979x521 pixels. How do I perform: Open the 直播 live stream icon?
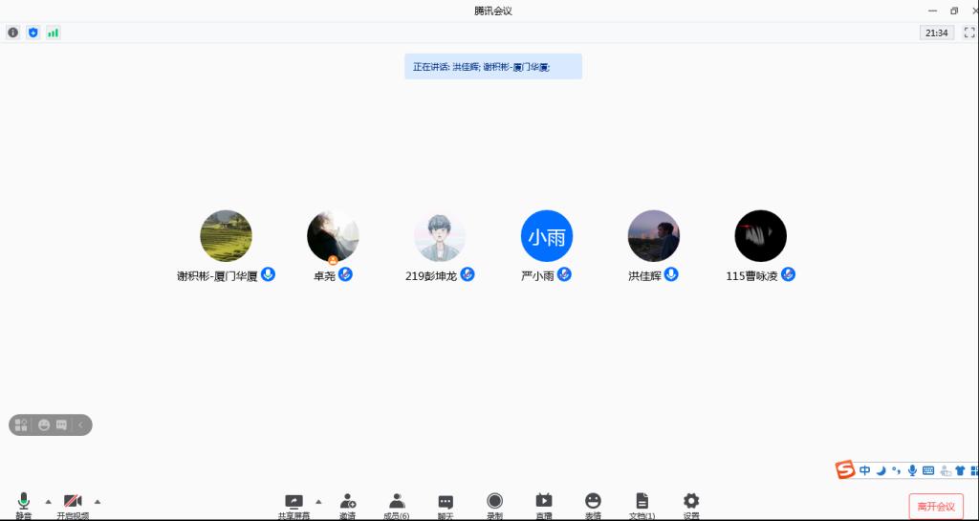pos(544,502)
